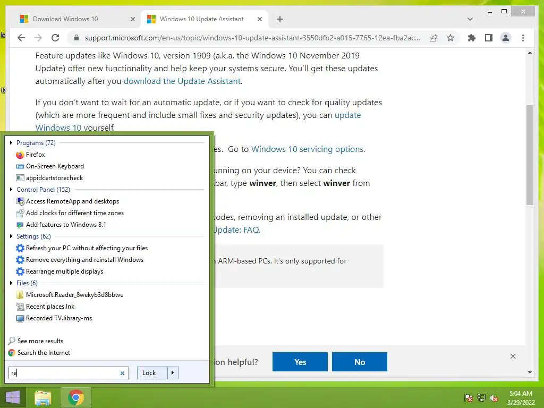Click the Windows Start button

[13, 397]
